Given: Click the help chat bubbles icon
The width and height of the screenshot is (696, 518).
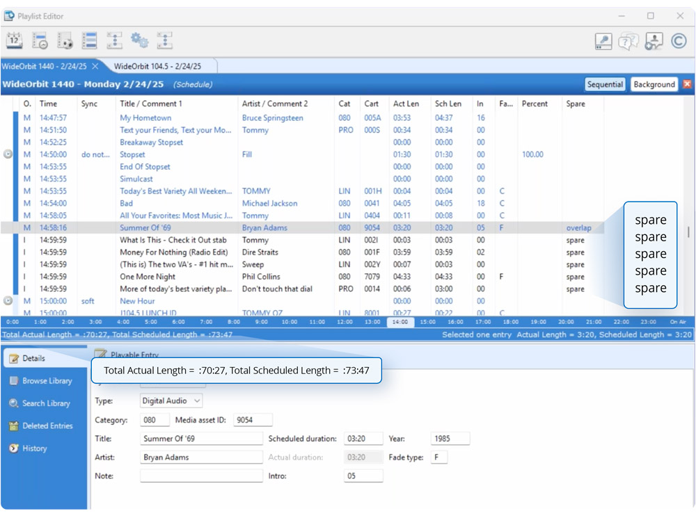Looking at the screenshot, I should click(628, 42).
